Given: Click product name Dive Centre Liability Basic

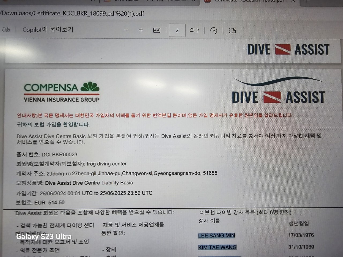Looking at the screenshot, I should [89, 183].
